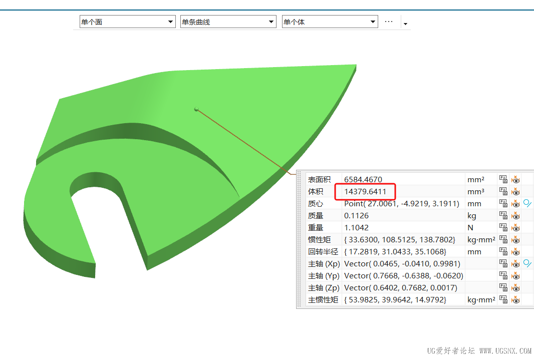Save the 惯性矩 value as expression
This screenshot has height=357, width=534.
tap(503, 240)
